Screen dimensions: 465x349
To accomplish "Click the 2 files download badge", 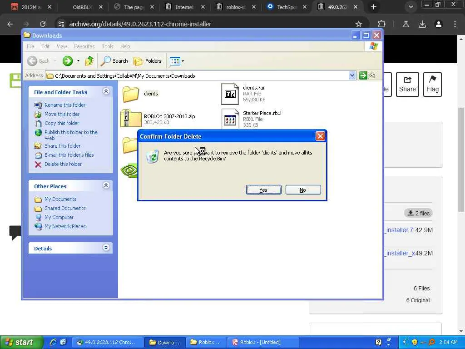I will point(418,213).
